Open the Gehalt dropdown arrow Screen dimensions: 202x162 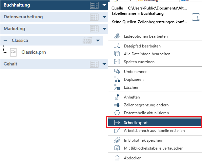[x=104, y=64]
